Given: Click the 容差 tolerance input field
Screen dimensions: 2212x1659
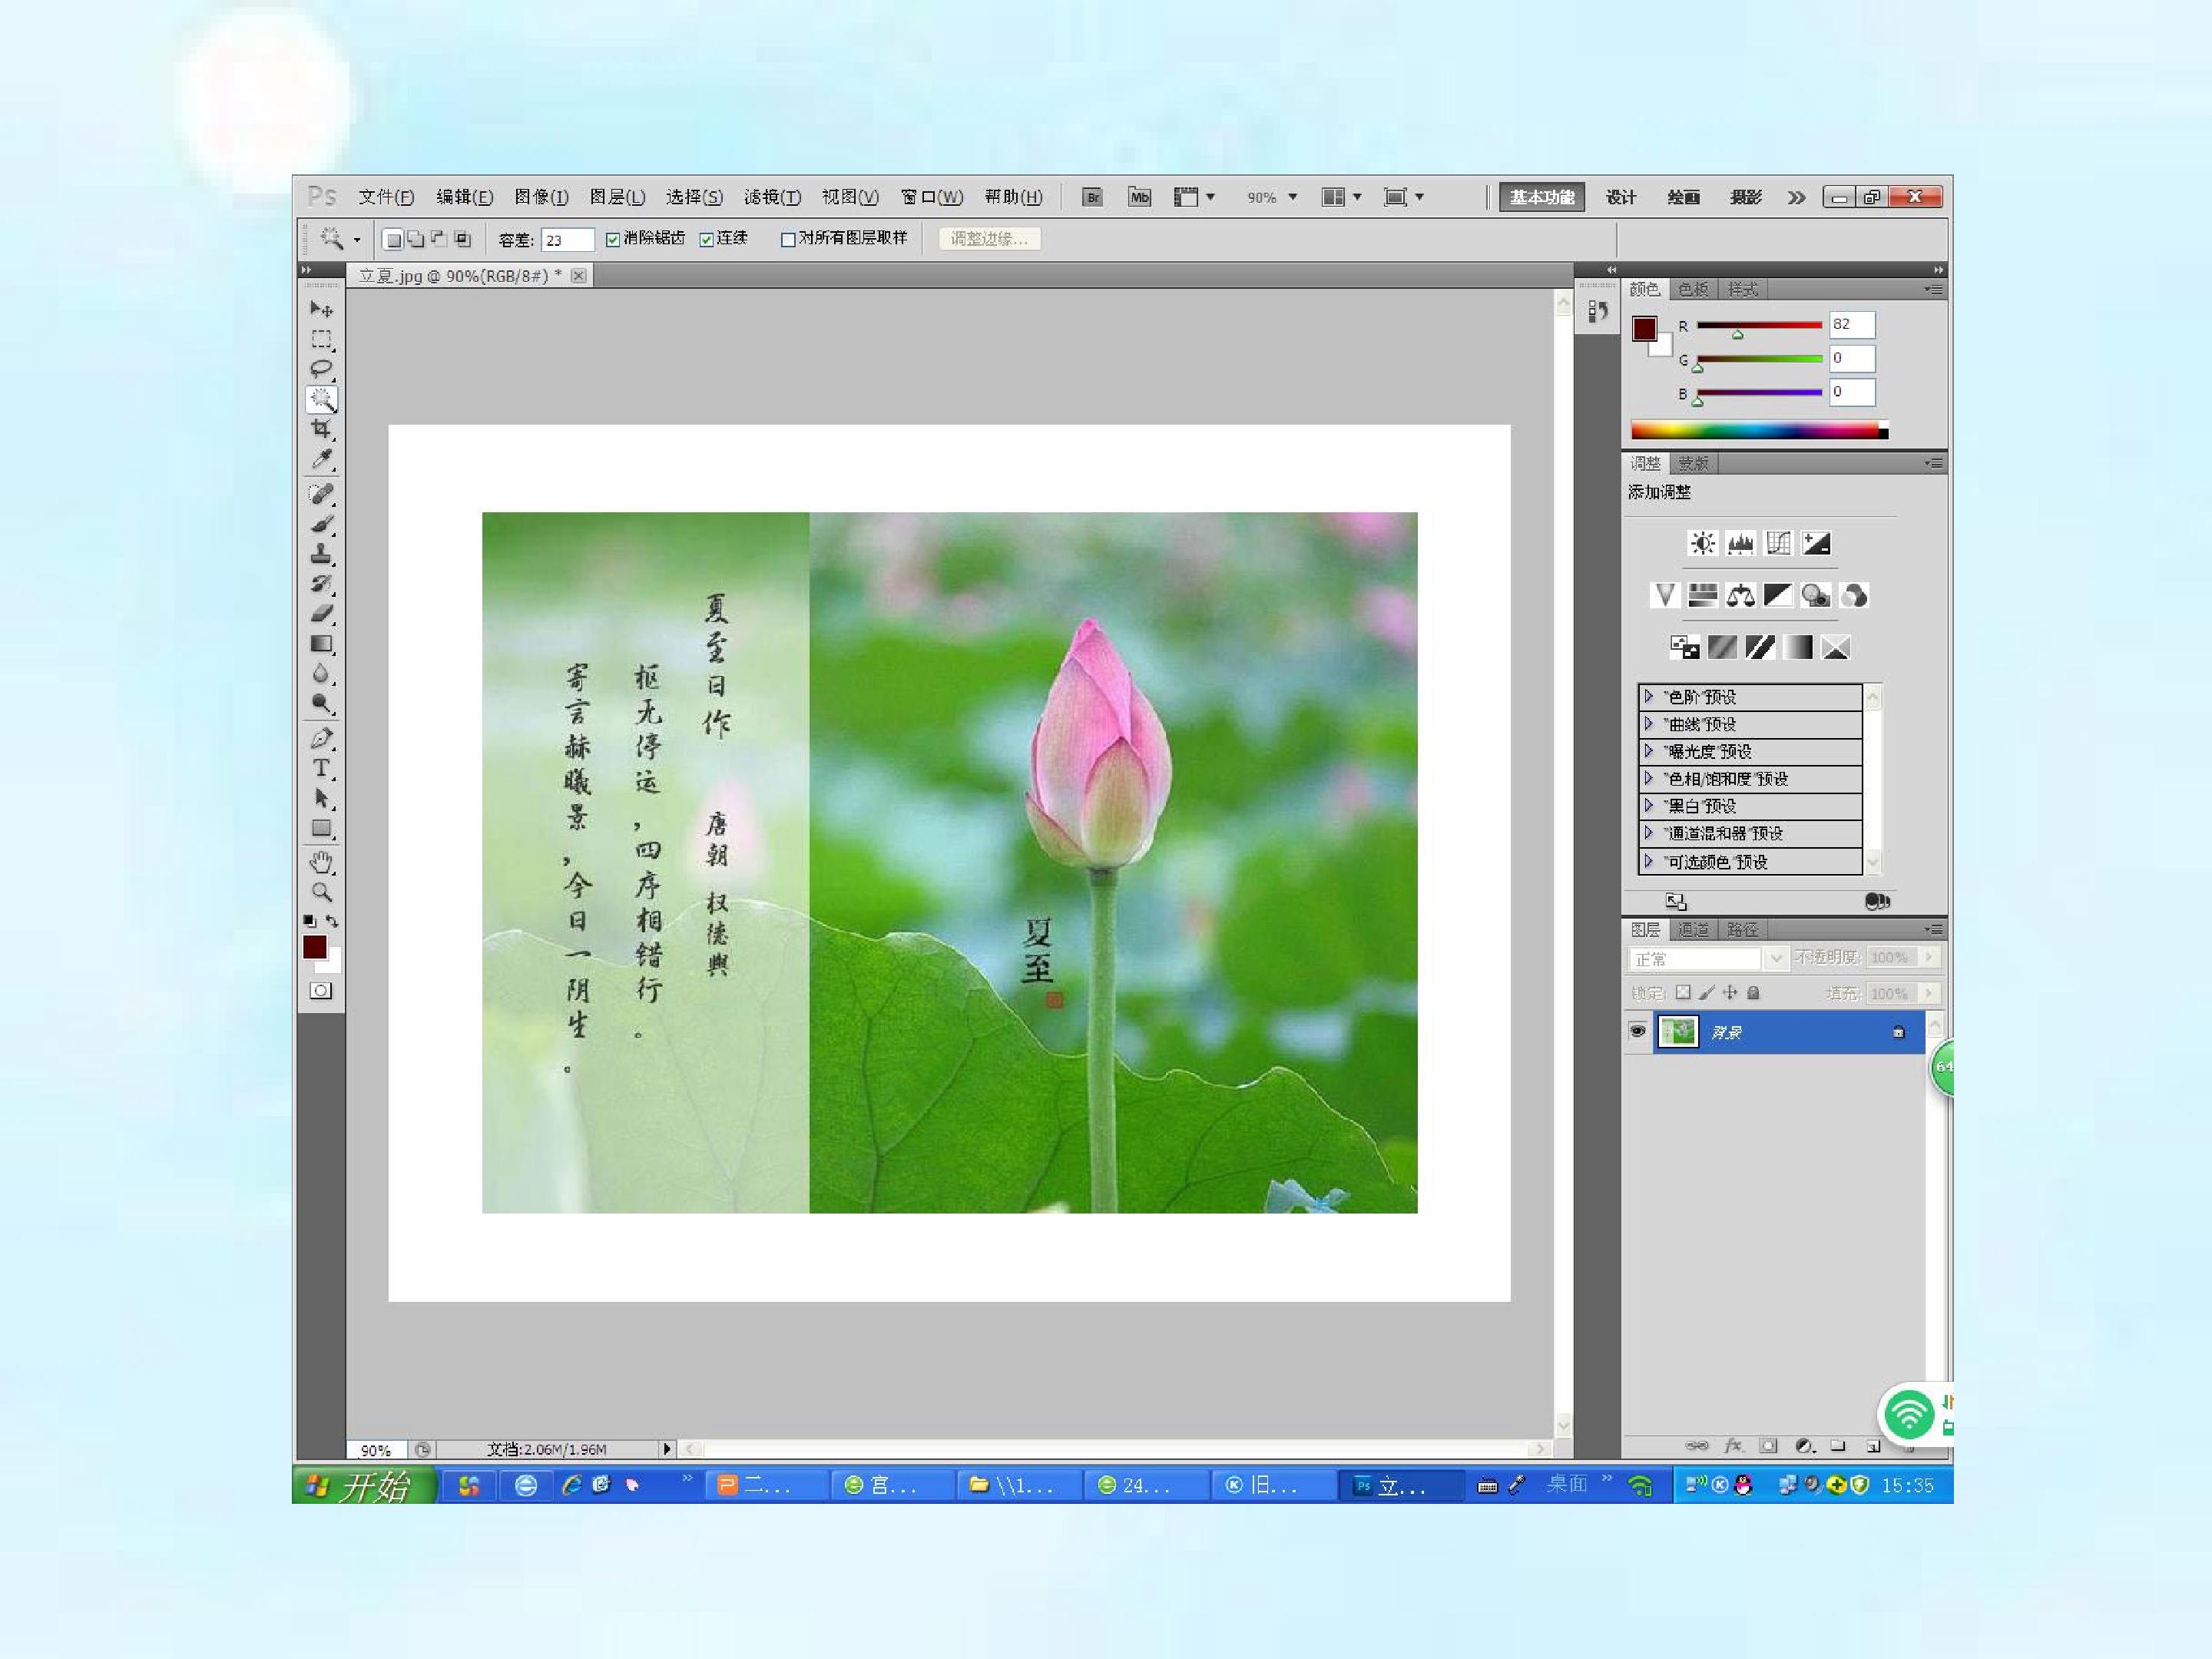Looking at the screenshot, I should [x=567, y=240].
